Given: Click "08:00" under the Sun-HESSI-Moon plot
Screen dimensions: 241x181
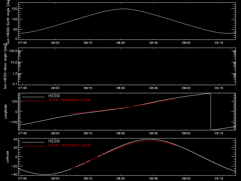Looking at the screenshot, I should click(x=55, y=88).
